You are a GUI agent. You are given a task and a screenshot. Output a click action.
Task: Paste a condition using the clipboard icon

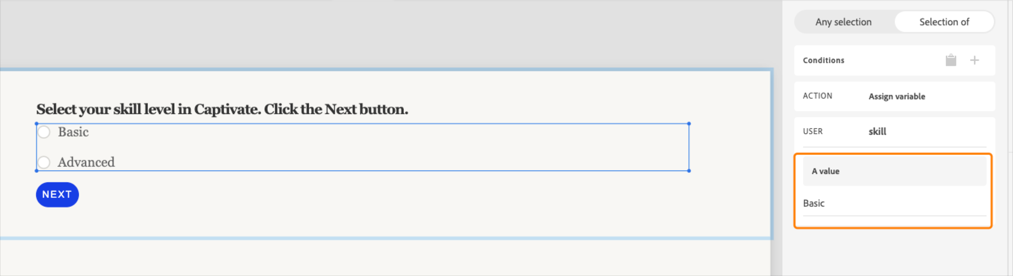click(951, 60)
